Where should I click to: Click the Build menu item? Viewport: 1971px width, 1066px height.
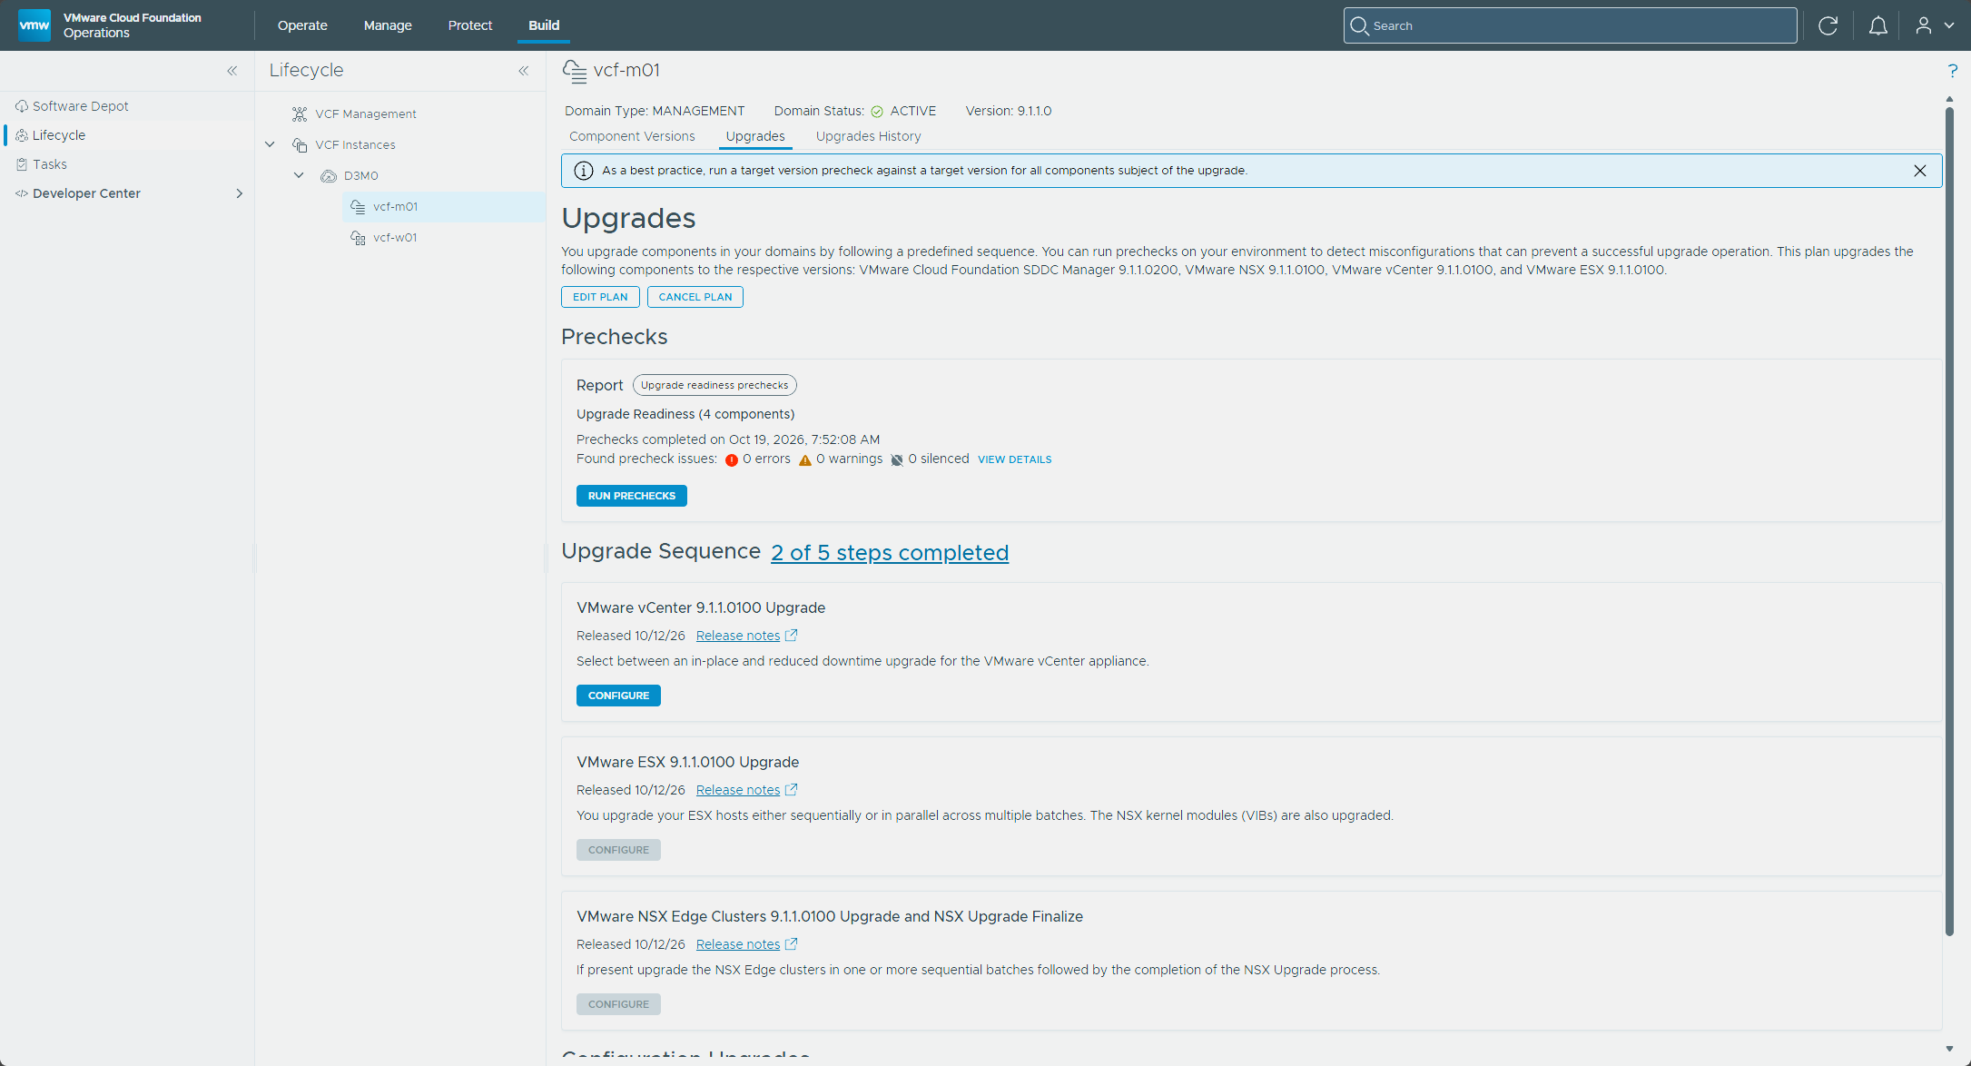(x=544, y=25)
